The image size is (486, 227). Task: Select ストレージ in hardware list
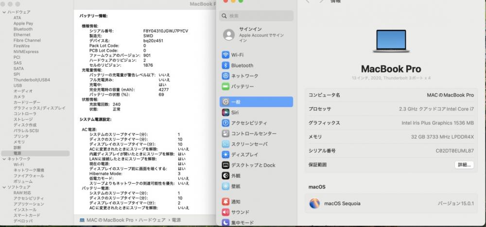(23, 120)
